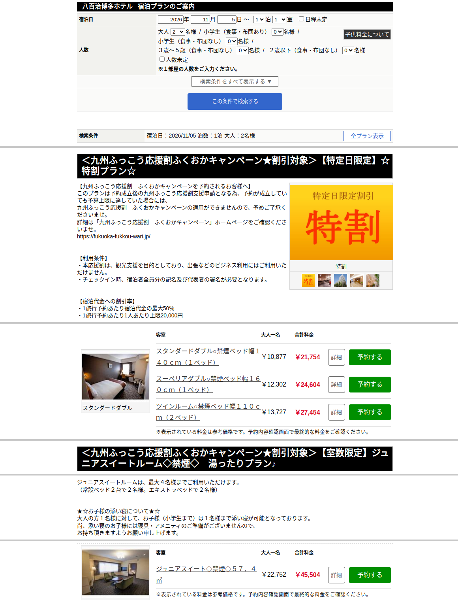458x600 pixels.
Task: Toggle the 人数未定 checkbox
Action: click(162, 59)
